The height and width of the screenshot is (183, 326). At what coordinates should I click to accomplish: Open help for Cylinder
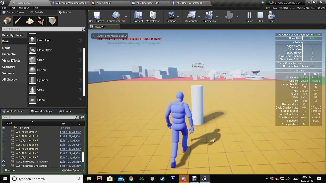(x=80, y=80)
